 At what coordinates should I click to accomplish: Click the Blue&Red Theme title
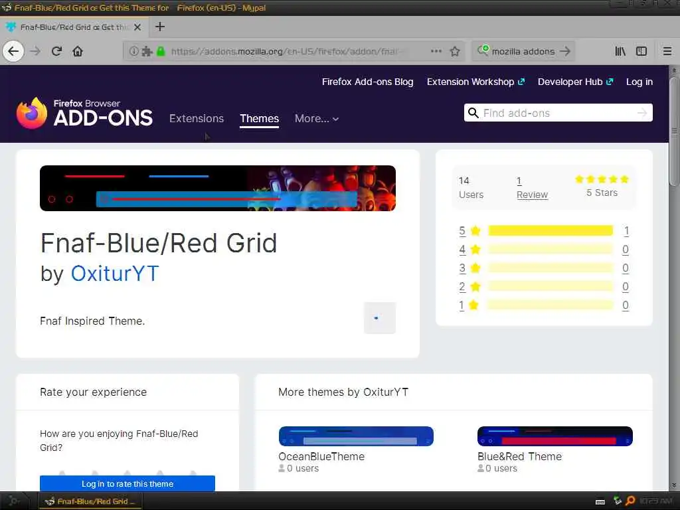[x=519, y=457]
